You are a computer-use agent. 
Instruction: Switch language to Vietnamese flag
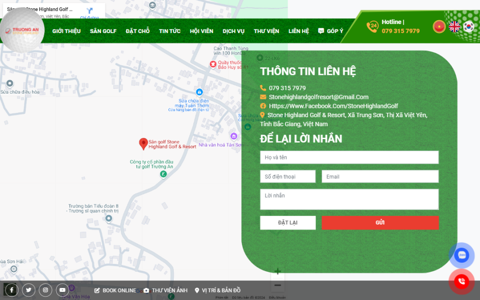pyautogui.click(x=439, y=26)
